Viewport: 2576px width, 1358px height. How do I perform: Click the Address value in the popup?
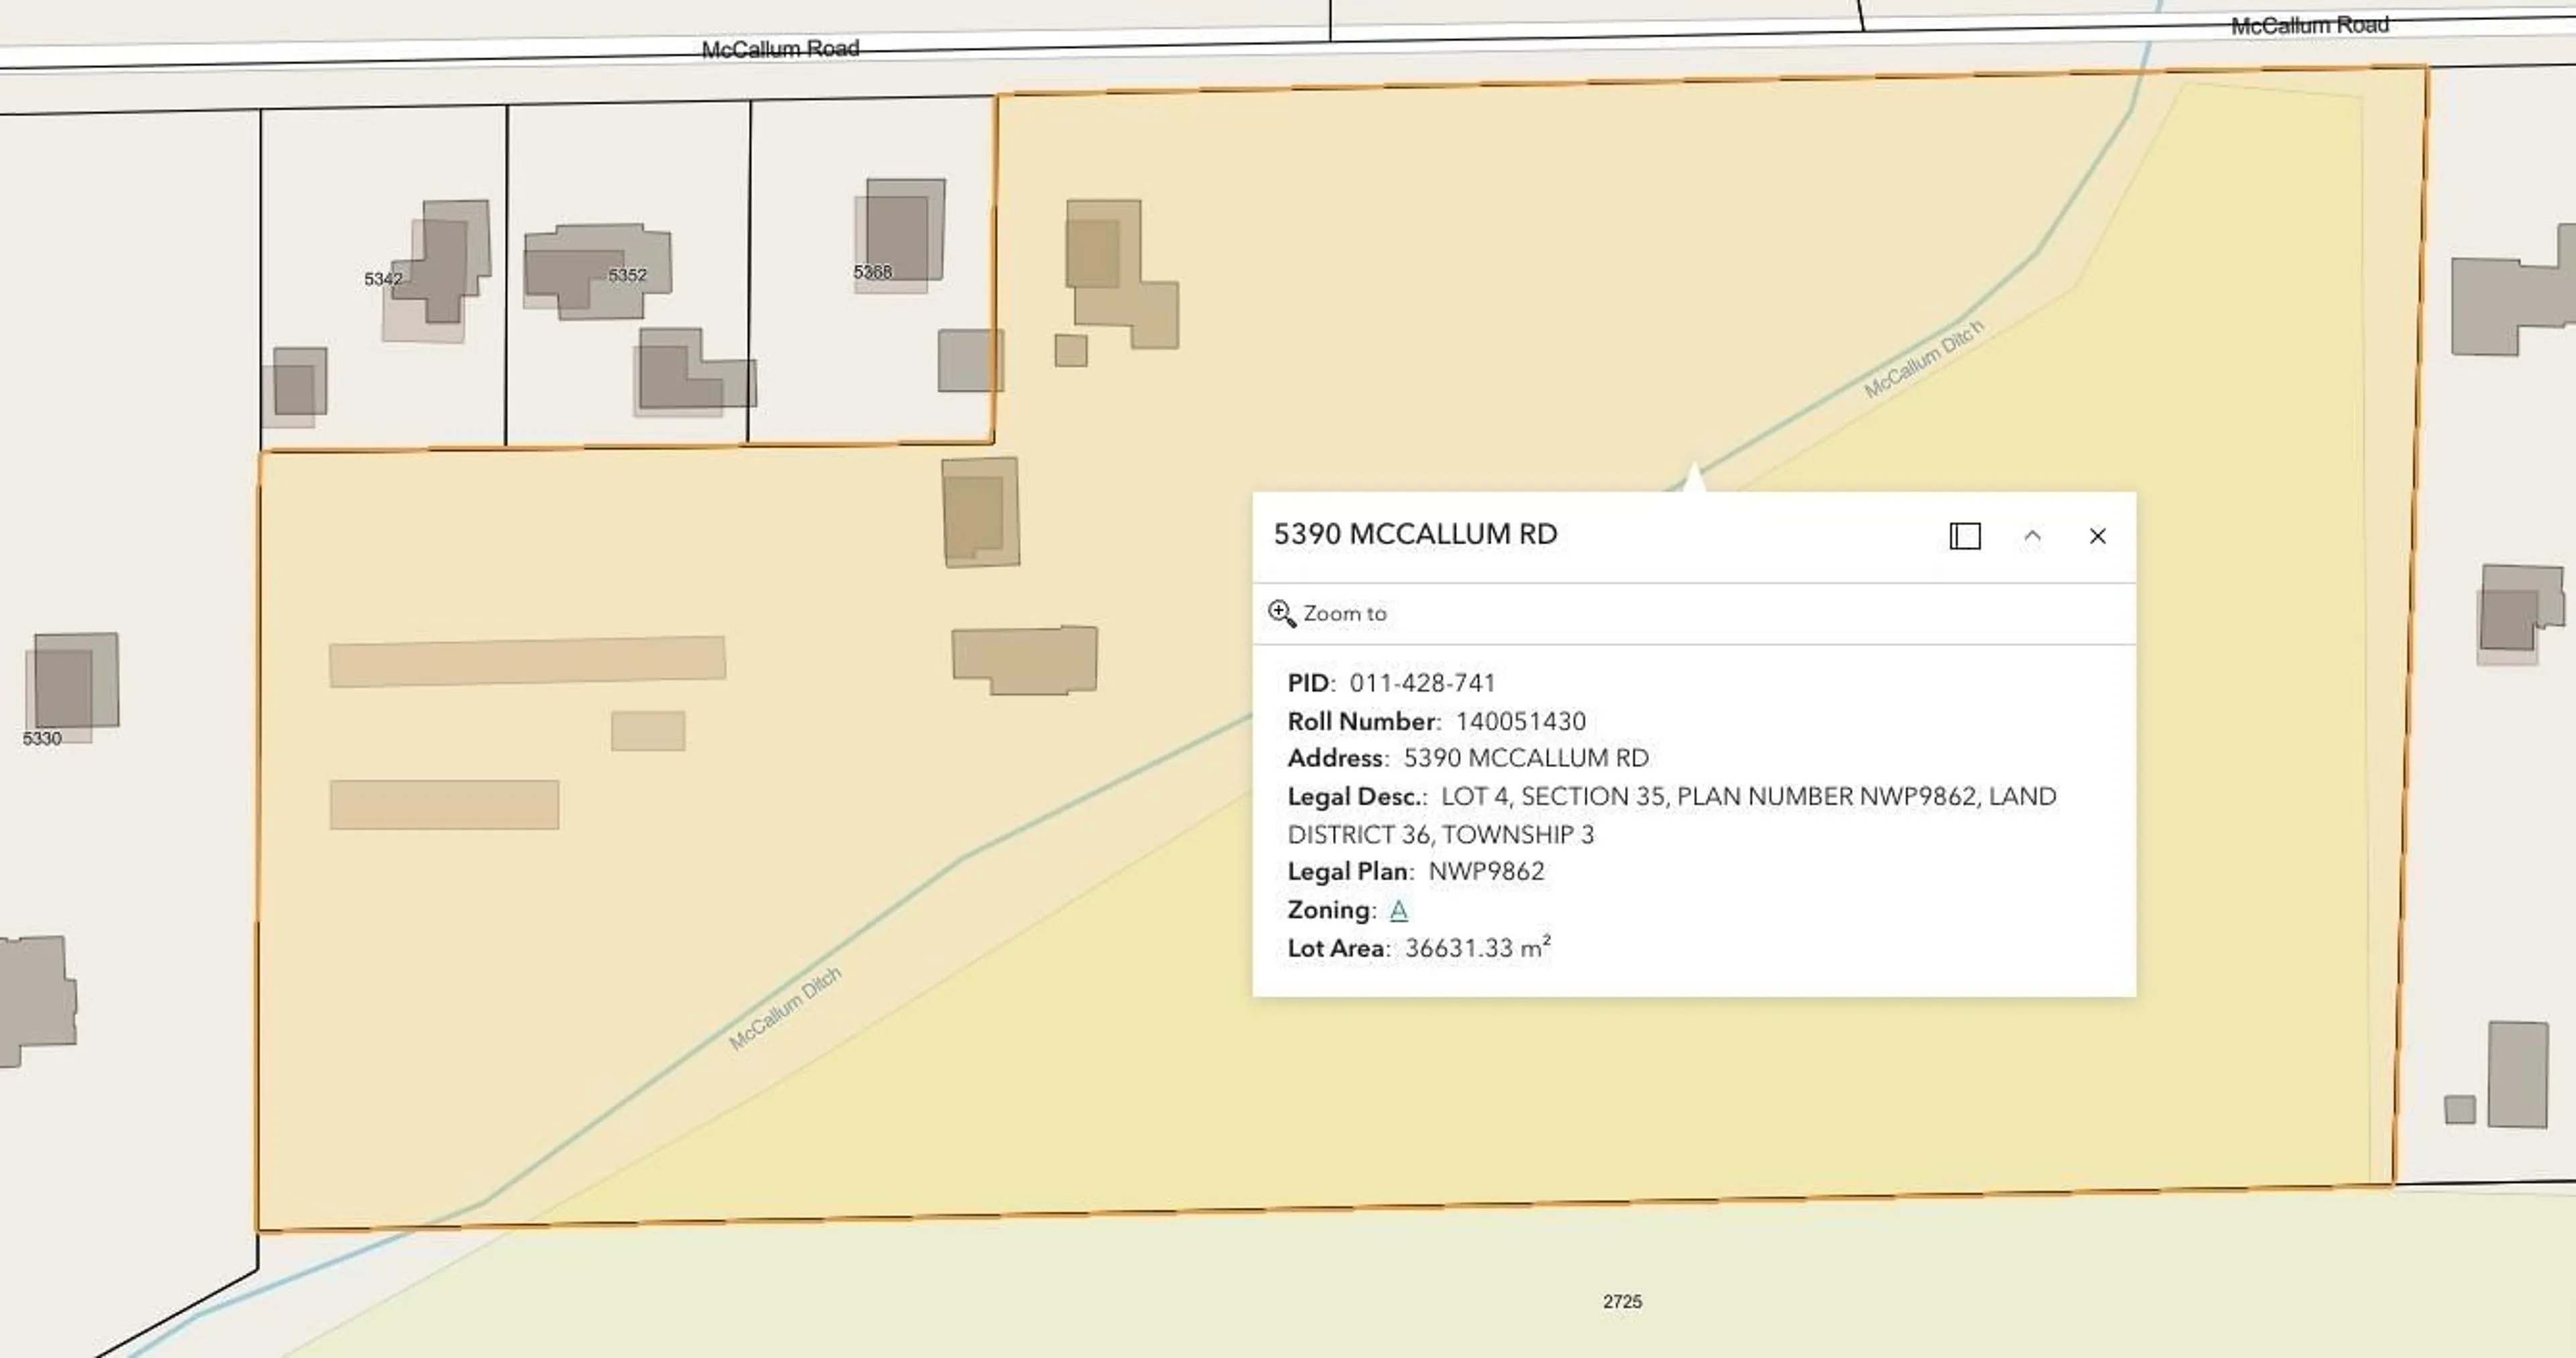pos(1526,758)
